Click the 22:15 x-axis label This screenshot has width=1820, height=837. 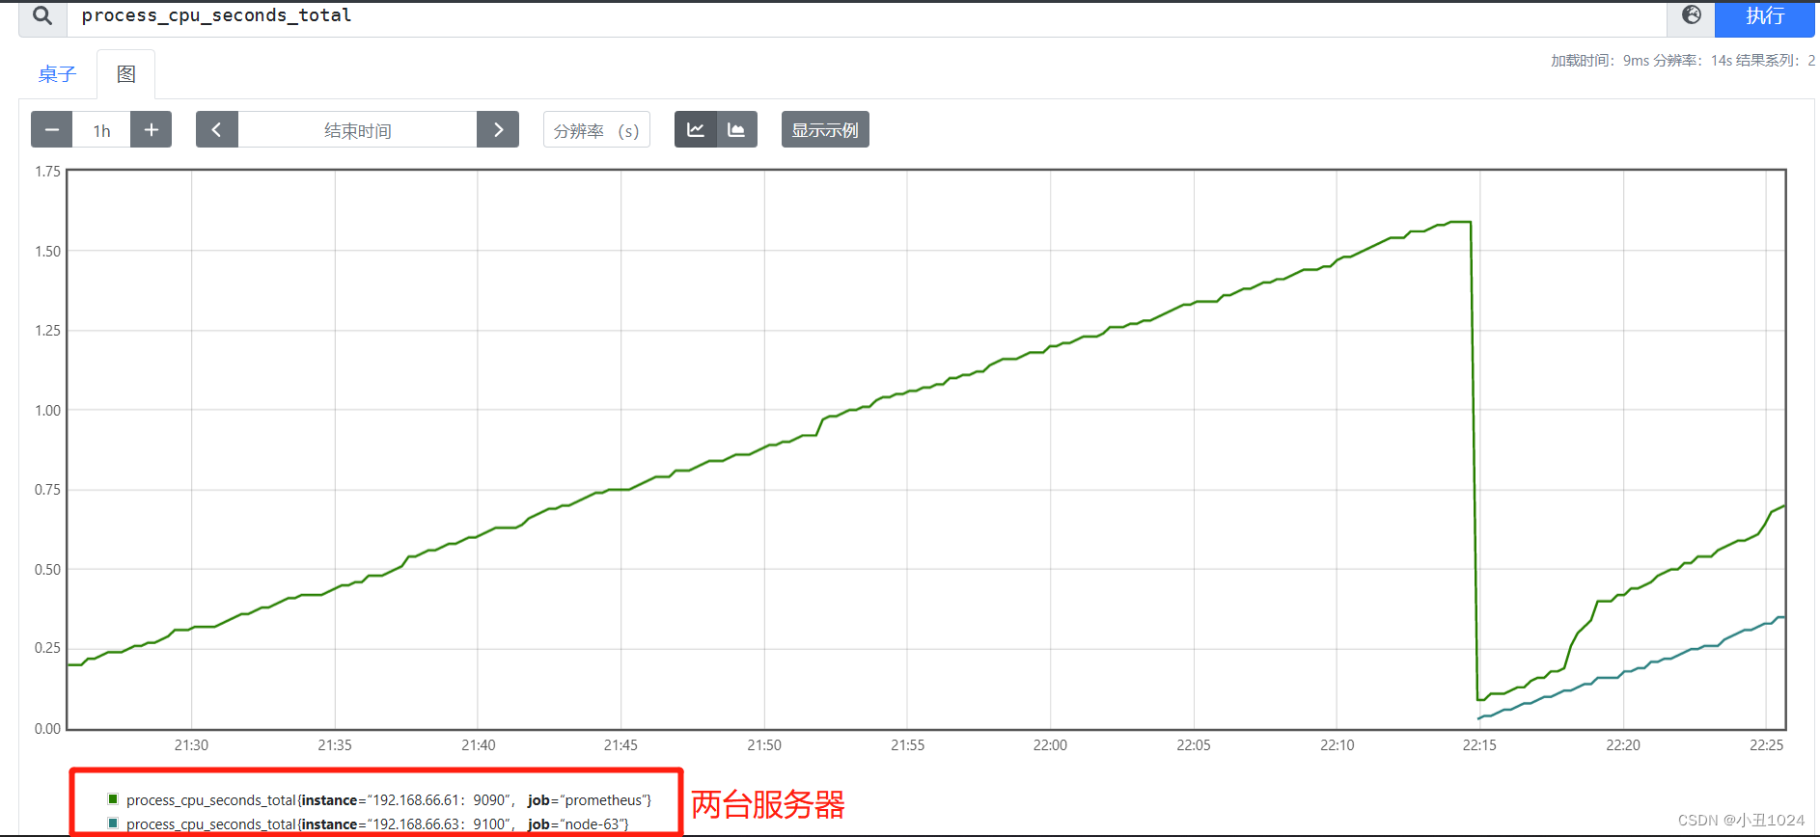[x=1479, y=745]
